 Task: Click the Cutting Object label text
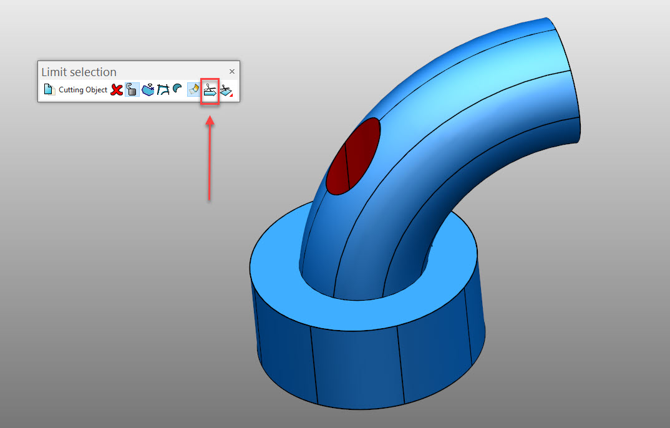tap(82, 89)
